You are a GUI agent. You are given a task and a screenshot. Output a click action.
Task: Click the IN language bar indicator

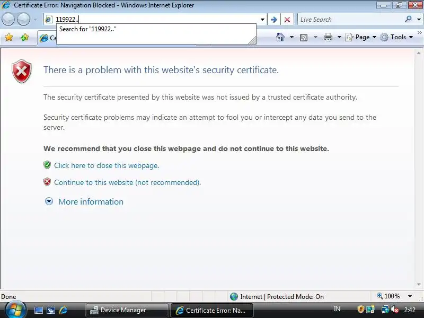(337, 309)
